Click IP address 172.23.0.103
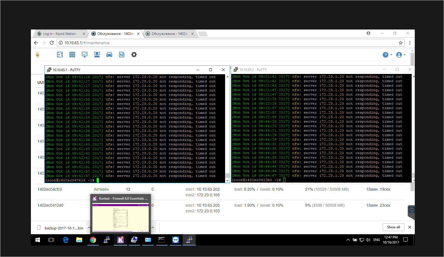 pos(208,211)
